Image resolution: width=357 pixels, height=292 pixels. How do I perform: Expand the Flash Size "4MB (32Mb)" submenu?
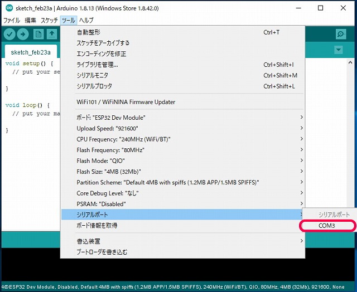pos(182,172)
